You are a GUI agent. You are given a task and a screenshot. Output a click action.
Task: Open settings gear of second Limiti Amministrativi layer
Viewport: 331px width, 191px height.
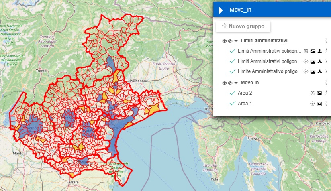306,61
